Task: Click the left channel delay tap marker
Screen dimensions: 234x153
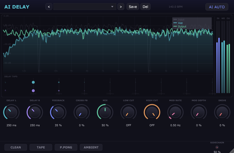Action: 33,82
